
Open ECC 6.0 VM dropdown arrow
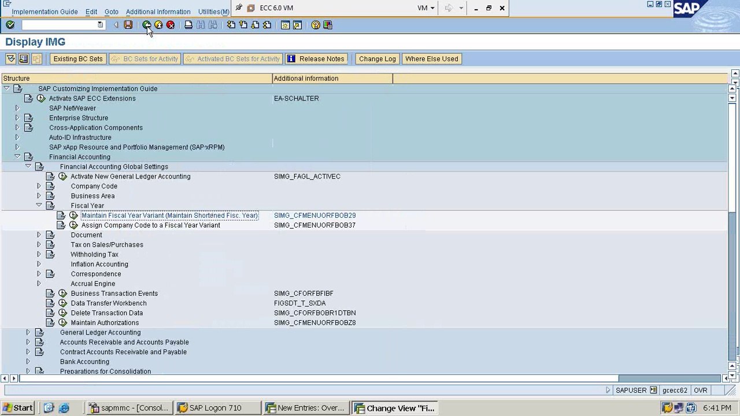tap(432, 8)
